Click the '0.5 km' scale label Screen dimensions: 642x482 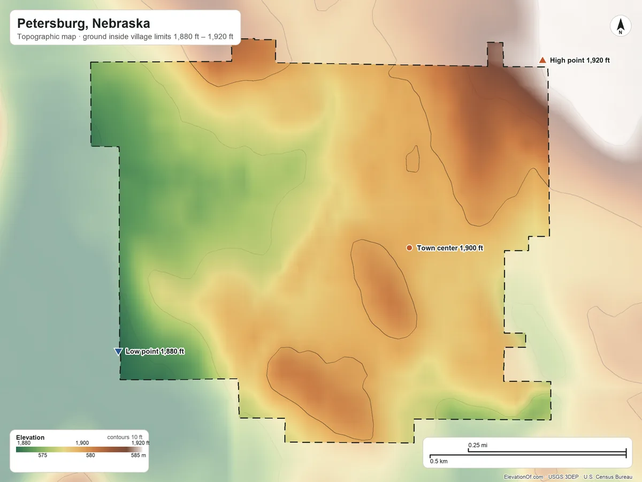click(x=439, y=461)
